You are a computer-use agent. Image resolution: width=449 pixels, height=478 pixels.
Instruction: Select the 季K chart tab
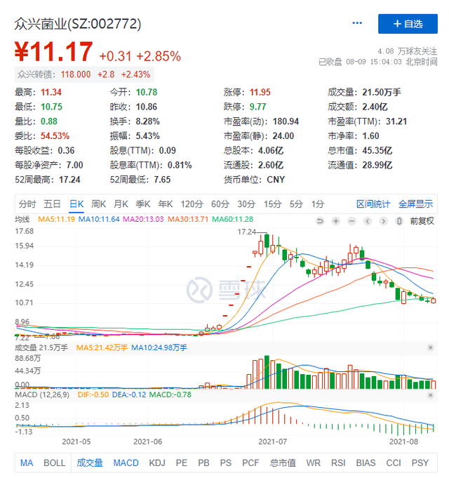pos(143,204)
